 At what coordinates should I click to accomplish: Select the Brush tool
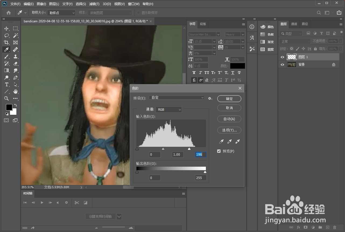[6, 56]
